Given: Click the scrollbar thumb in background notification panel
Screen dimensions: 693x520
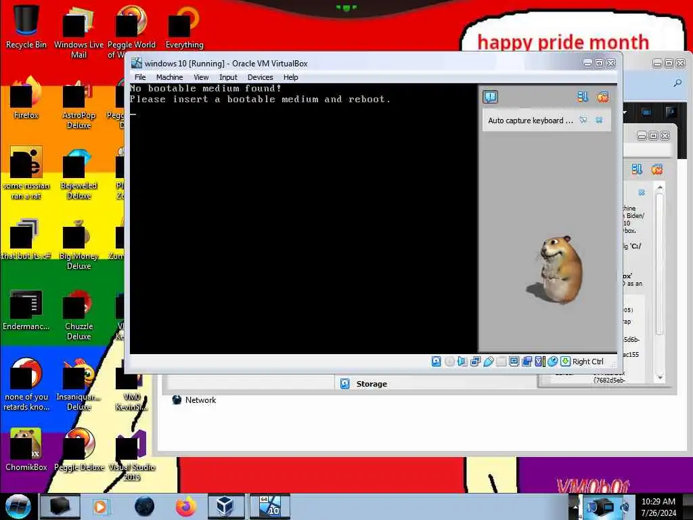Looking at the screenshot, I should click(660, 263).
